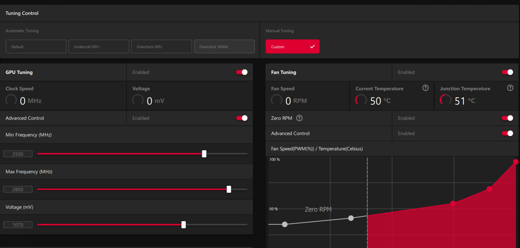
Task: Select the top-right 100% fan curve point
Action: [x=516, y=162]
